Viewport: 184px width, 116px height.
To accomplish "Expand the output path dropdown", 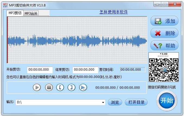I will (x=103, y=103).
